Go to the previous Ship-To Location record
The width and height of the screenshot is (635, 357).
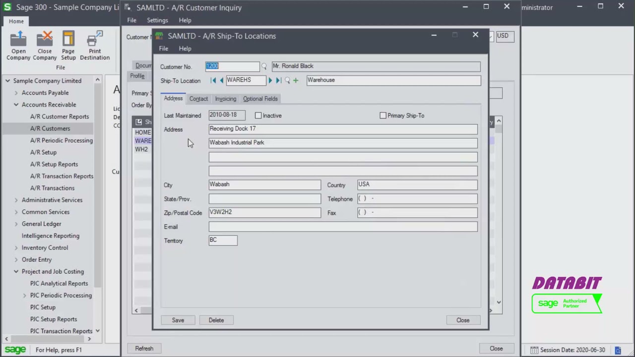click(x=221, y=80)
